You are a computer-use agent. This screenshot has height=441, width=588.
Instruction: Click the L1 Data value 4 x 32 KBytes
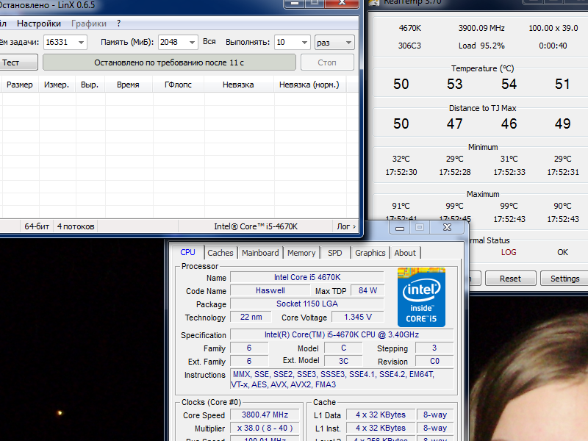click(x=381, y=415)
